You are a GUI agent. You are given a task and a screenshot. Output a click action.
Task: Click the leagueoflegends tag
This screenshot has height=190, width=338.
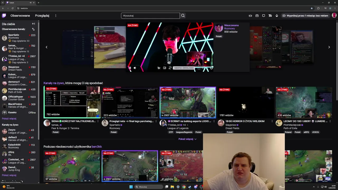pos(184,132)
